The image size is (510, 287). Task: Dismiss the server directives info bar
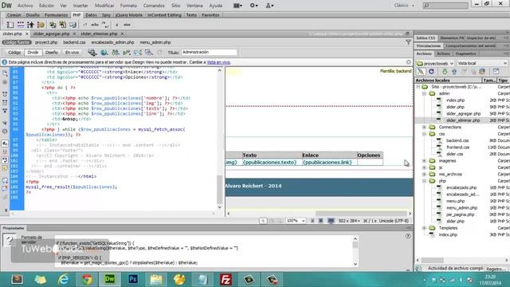click(409, 62)
